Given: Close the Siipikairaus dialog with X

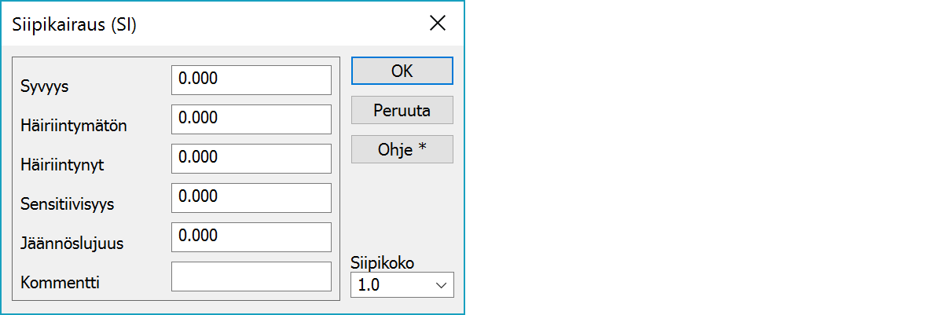Looking at the screenshot, I should click(x=438, y=24).
